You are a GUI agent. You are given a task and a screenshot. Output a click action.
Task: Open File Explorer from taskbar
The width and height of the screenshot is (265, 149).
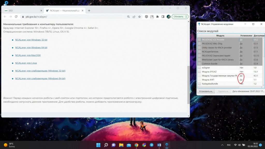[121, 145]
